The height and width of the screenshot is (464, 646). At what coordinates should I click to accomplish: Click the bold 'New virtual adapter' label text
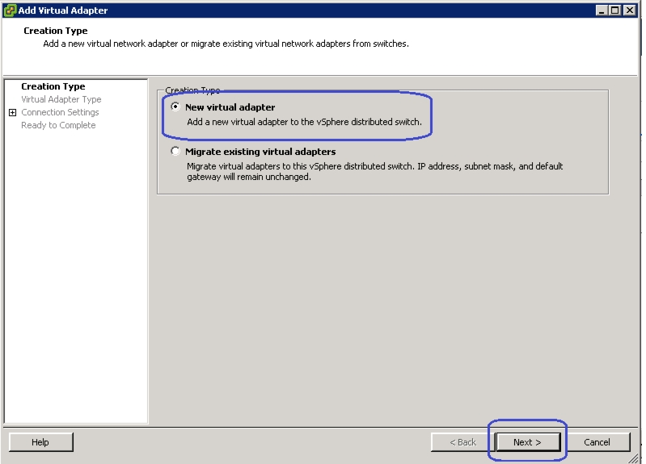(x=230, y=107)
